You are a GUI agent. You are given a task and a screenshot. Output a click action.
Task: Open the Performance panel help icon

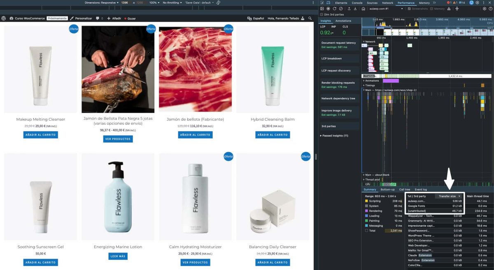pyautogui.click(x=490, y=9)
